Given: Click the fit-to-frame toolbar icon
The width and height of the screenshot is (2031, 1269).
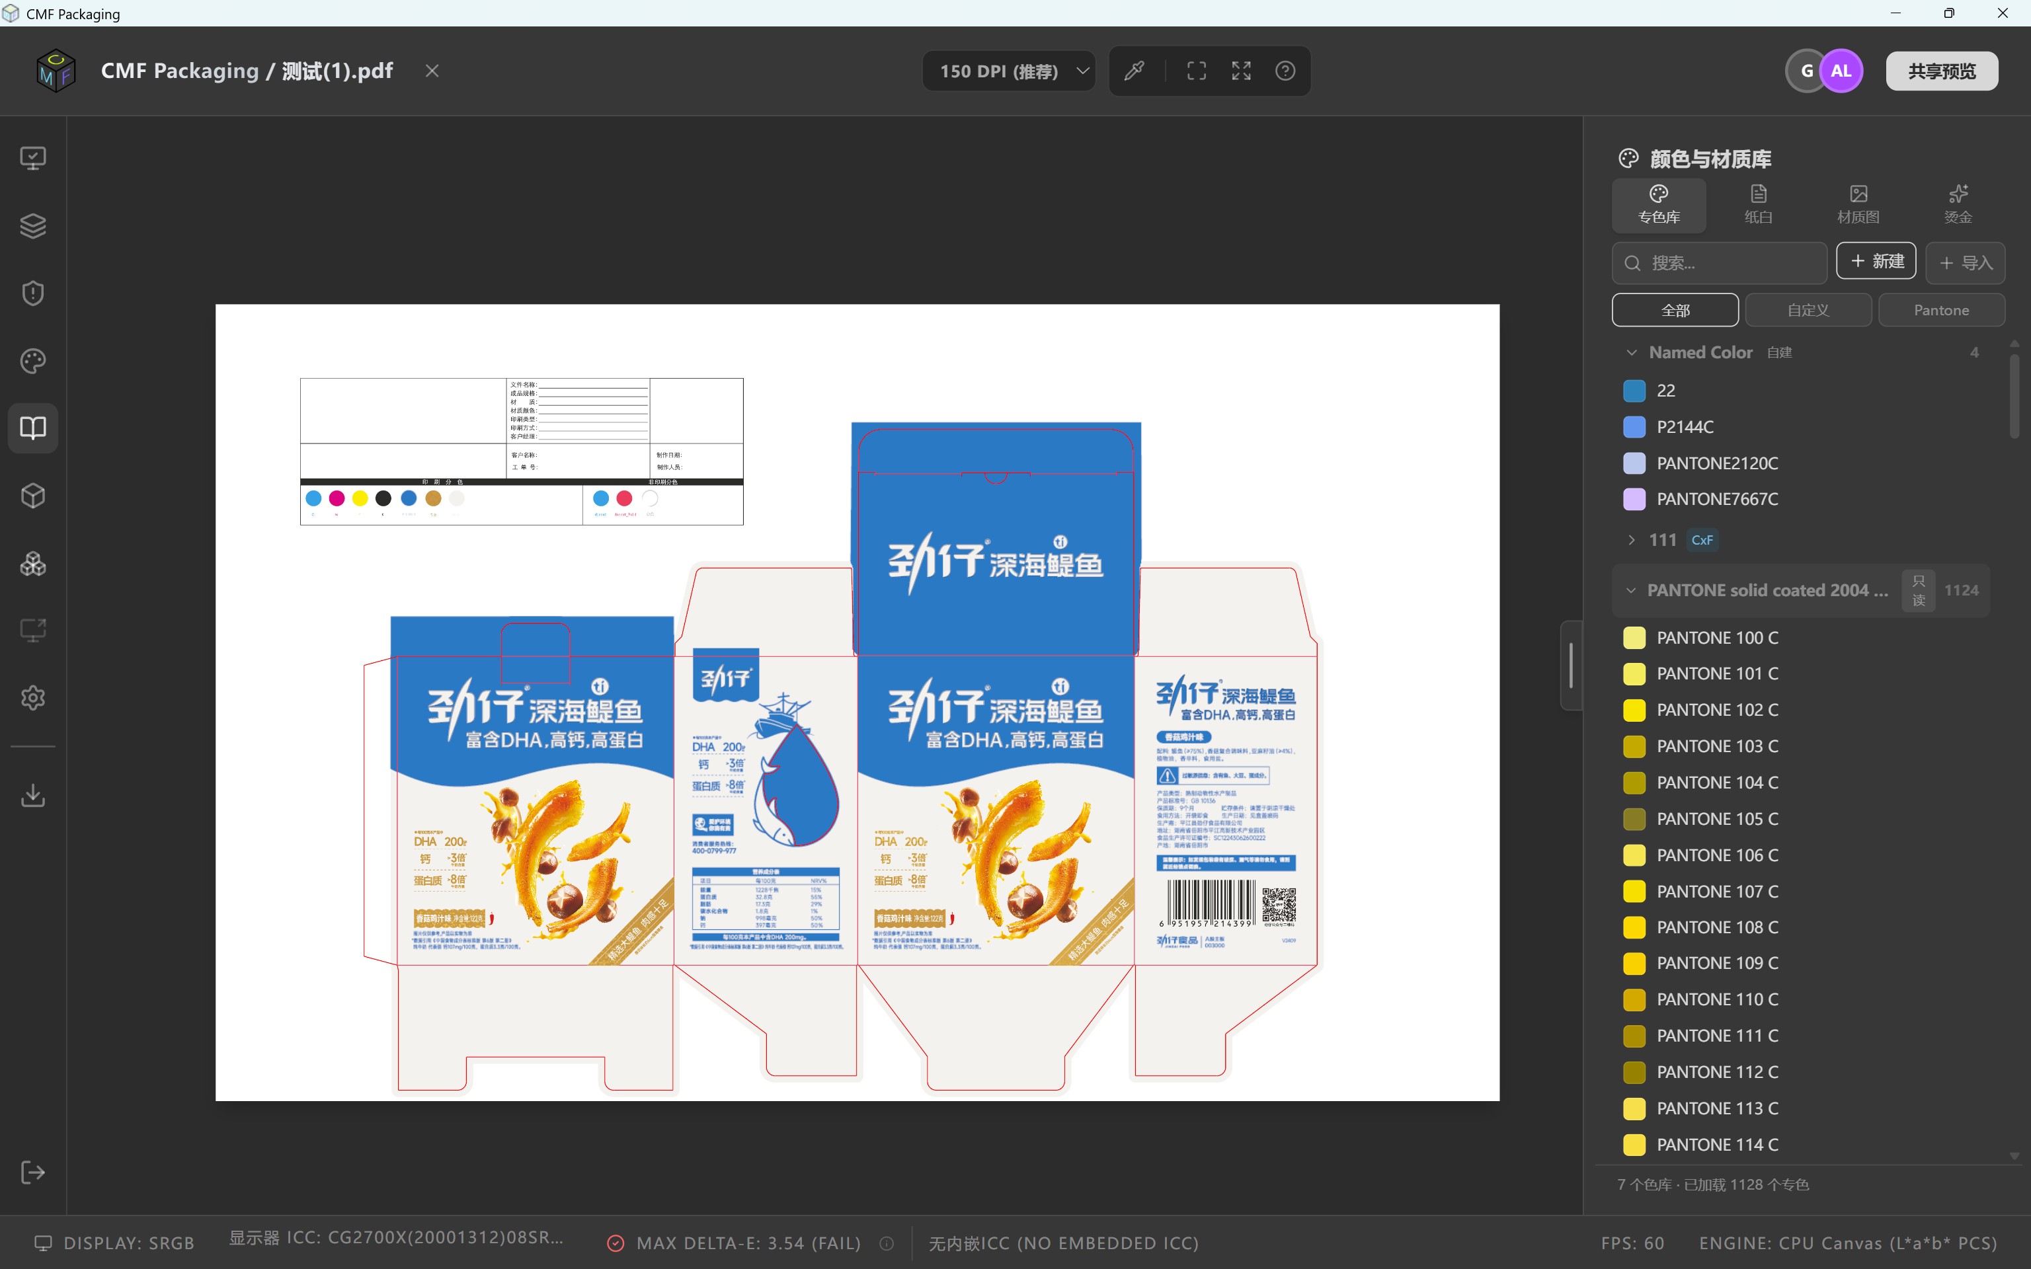Looking at the screenshot, I should (x=1197, y=71).
